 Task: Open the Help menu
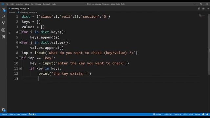pos(54,4)
